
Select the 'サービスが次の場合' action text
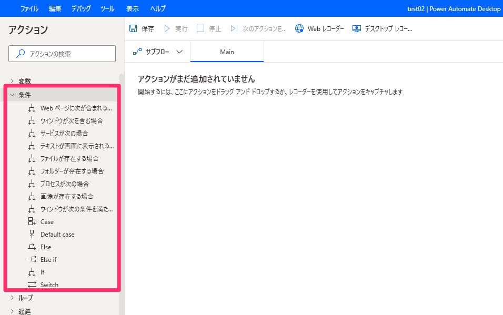point(64,133)
